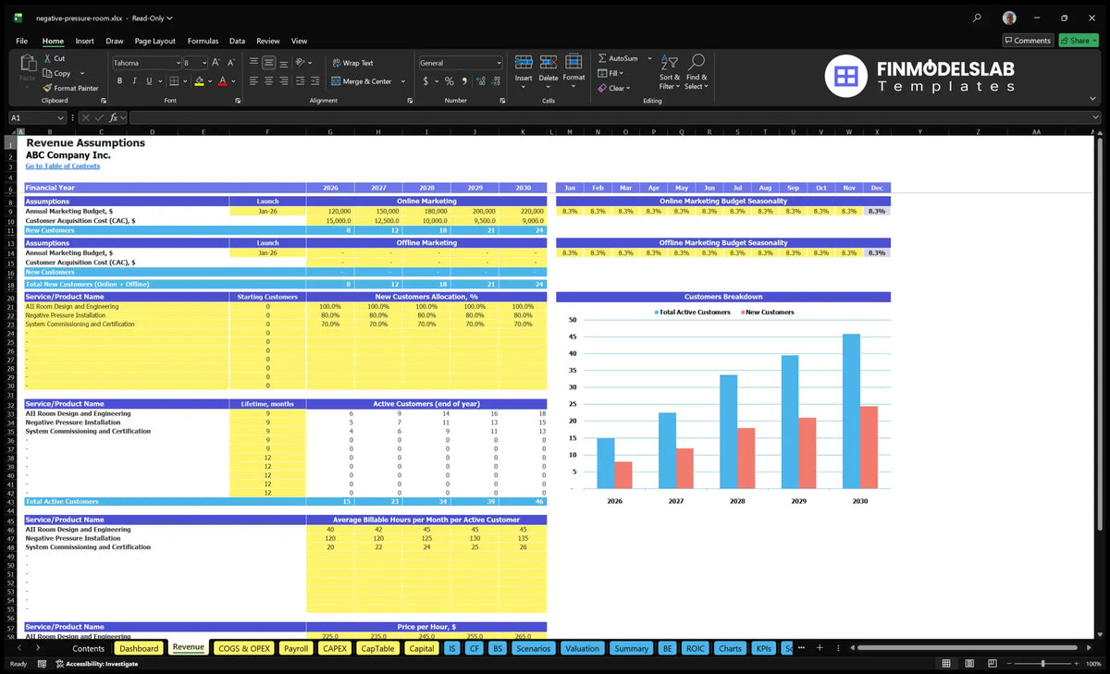Switch to the Insert ribbon tab
This screenshot has width=1110, height=674.
tap(85, 41)
